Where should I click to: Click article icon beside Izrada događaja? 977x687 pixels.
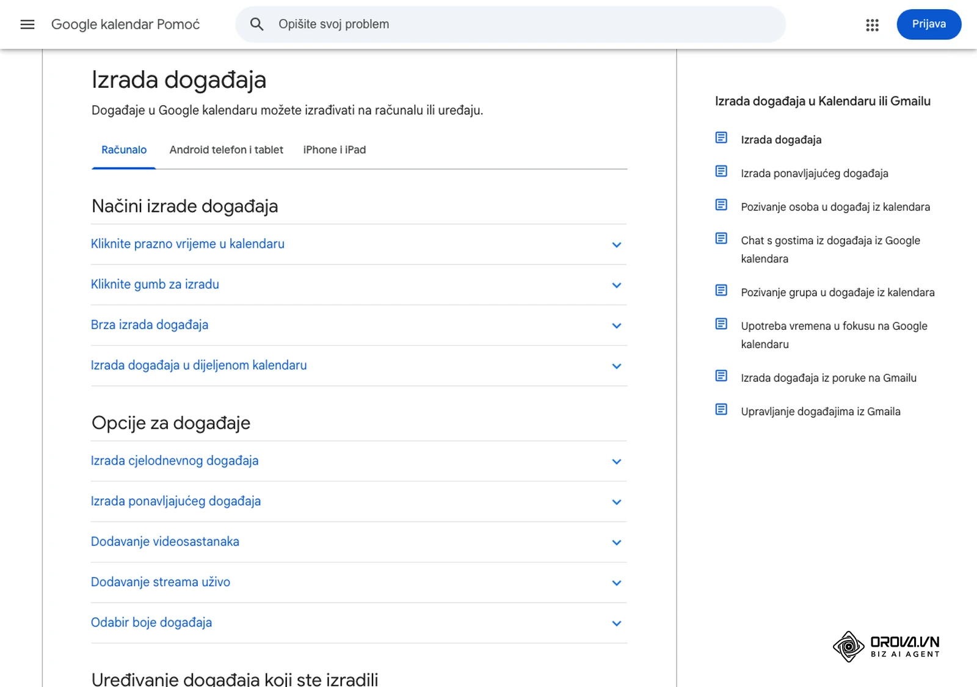pos(721,138)
